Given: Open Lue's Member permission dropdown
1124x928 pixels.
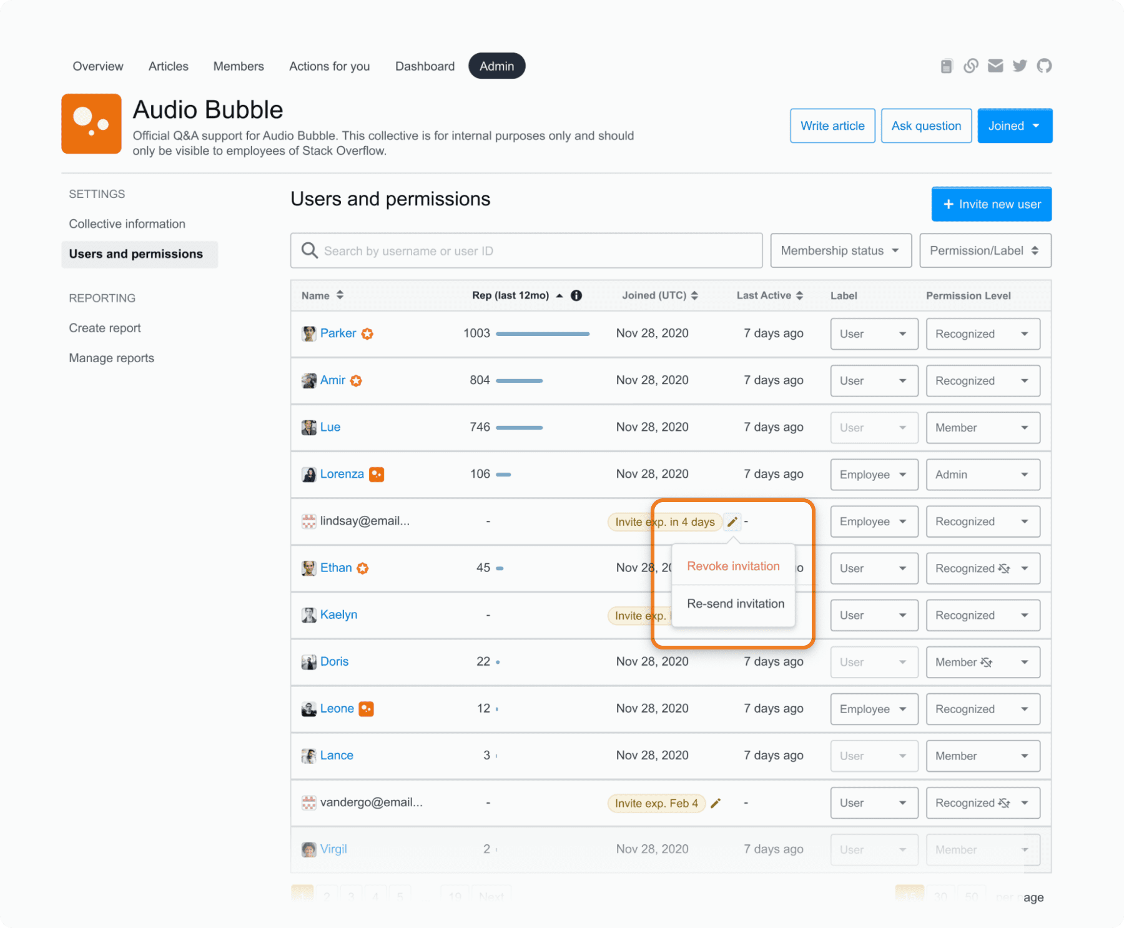Looking at the screenshot, I should point(983,428).
